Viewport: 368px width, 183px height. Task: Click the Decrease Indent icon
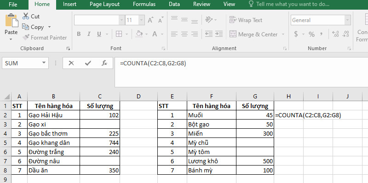tap(209, 34)
